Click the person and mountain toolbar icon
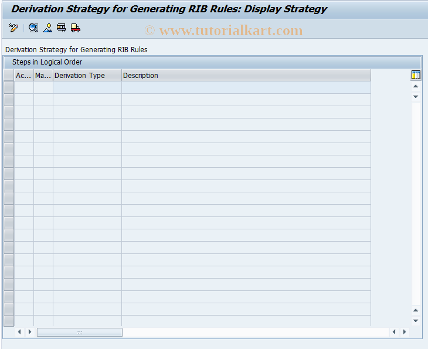Viewport: 428px width, 349px height. tap(47, 28)
